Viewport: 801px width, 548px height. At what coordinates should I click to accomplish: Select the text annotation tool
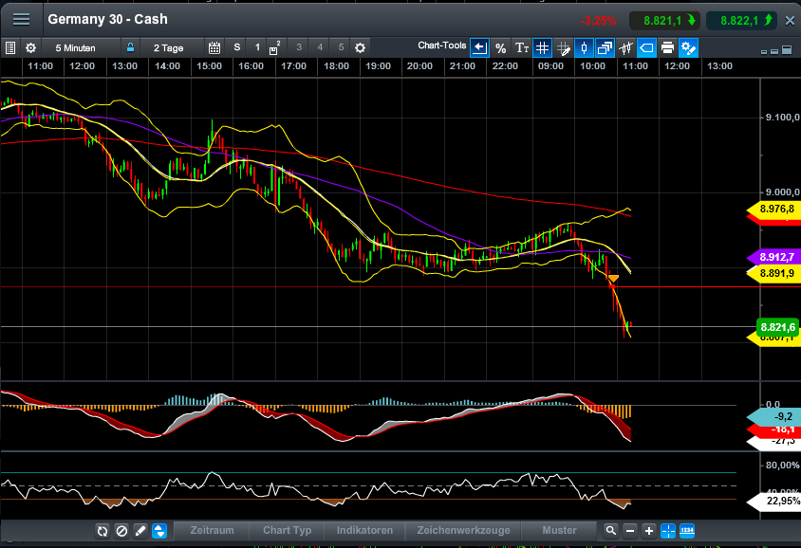tap(521, 47)
